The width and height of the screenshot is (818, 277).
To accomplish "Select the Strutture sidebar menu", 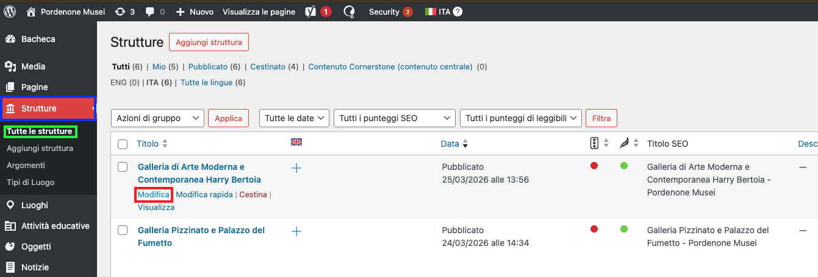I will (48, 108).
